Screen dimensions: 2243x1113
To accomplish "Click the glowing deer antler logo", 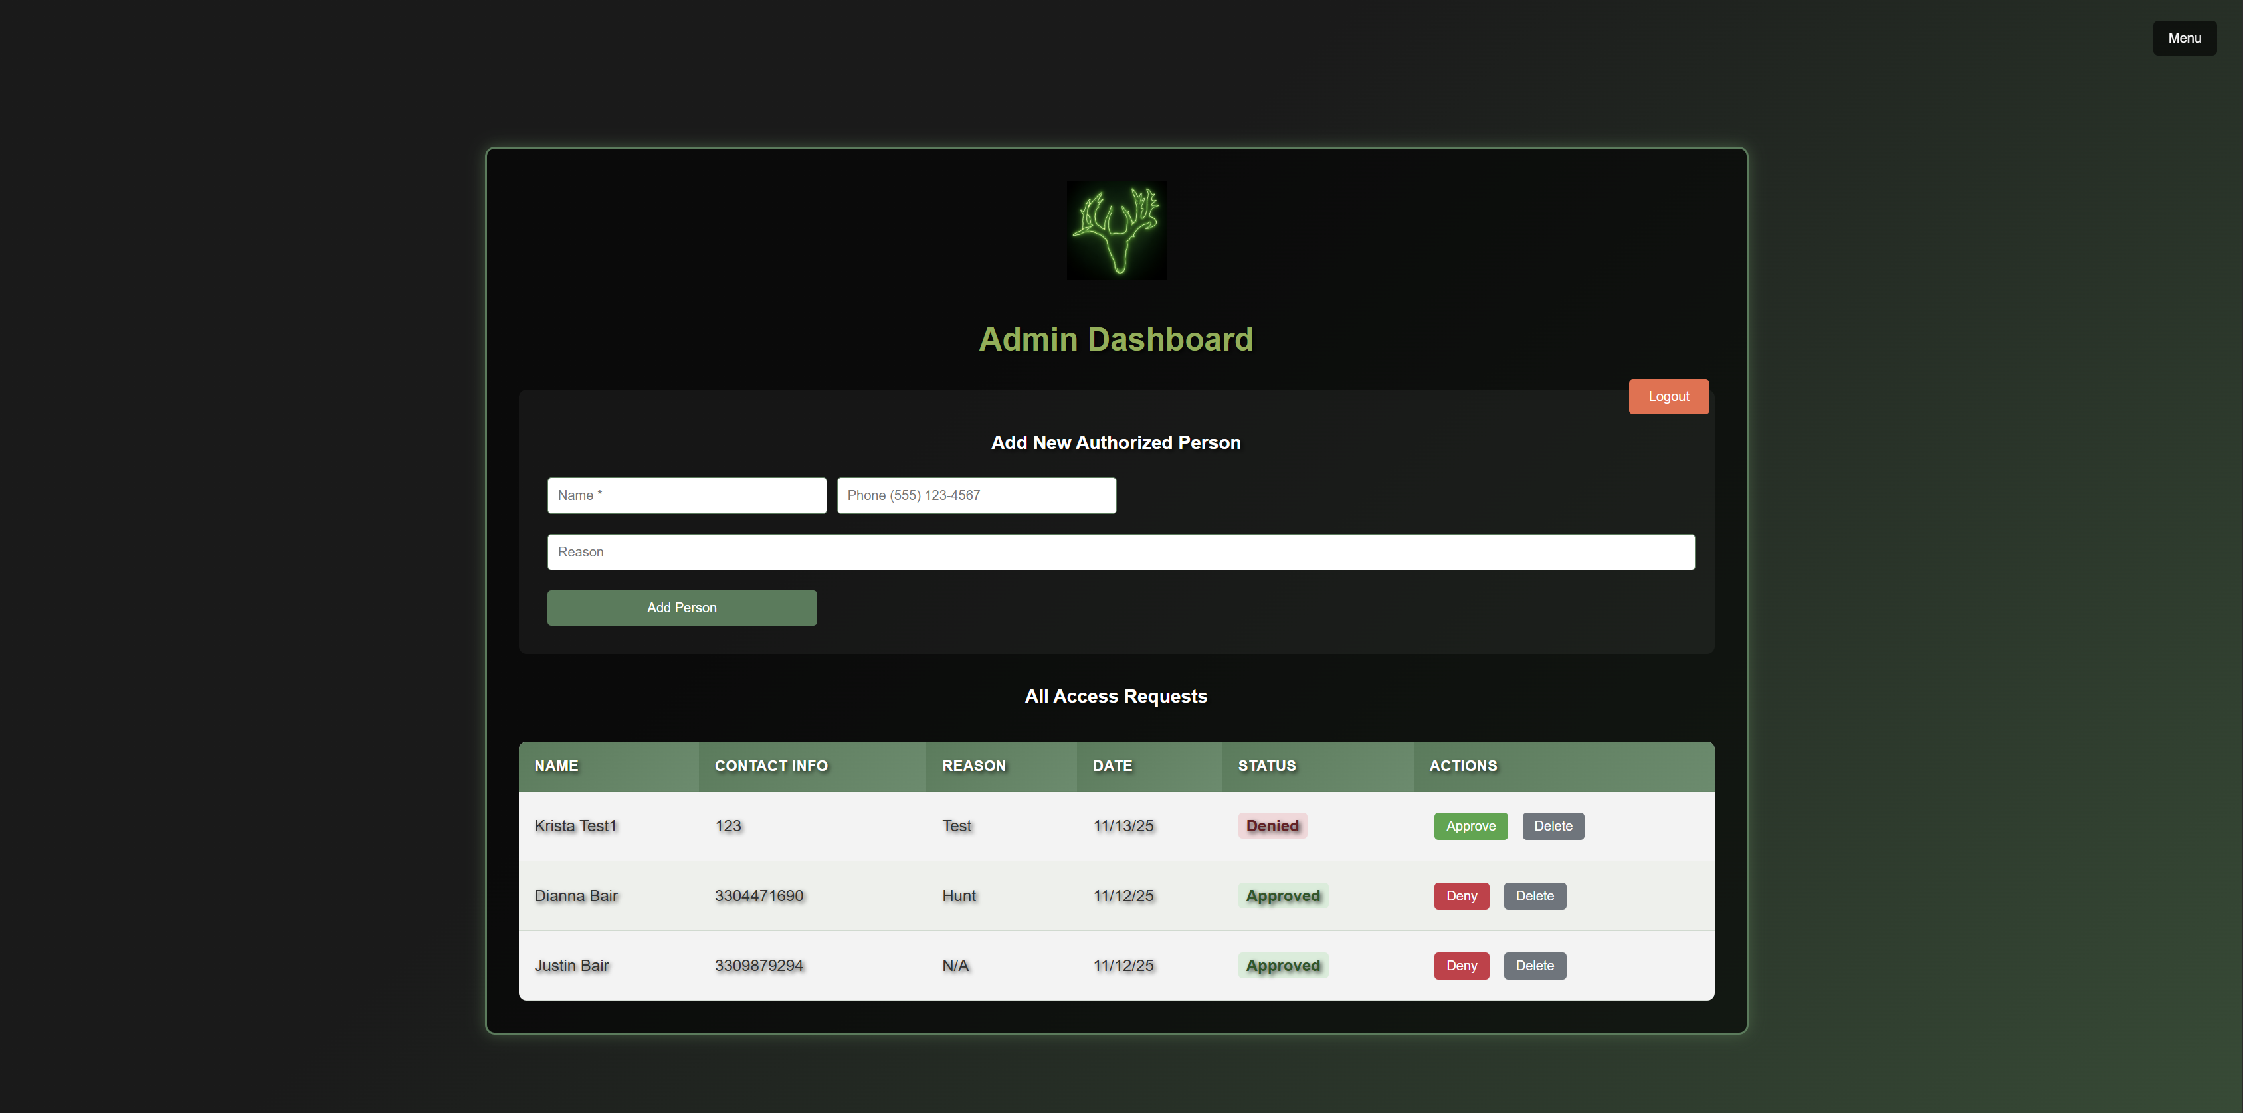I will coord(1116,230).
